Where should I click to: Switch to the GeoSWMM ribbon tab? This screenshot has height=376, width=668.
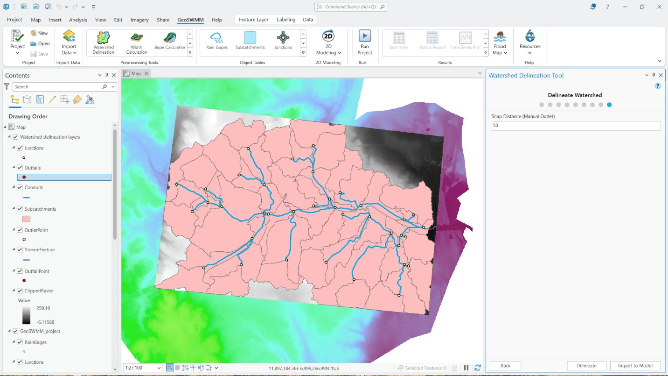click(190, 20)
